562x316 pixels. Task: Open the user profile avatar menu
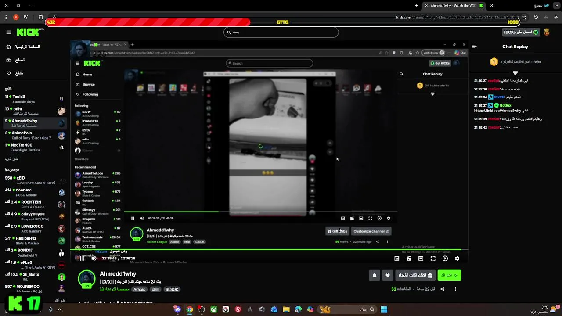(547, 32)
